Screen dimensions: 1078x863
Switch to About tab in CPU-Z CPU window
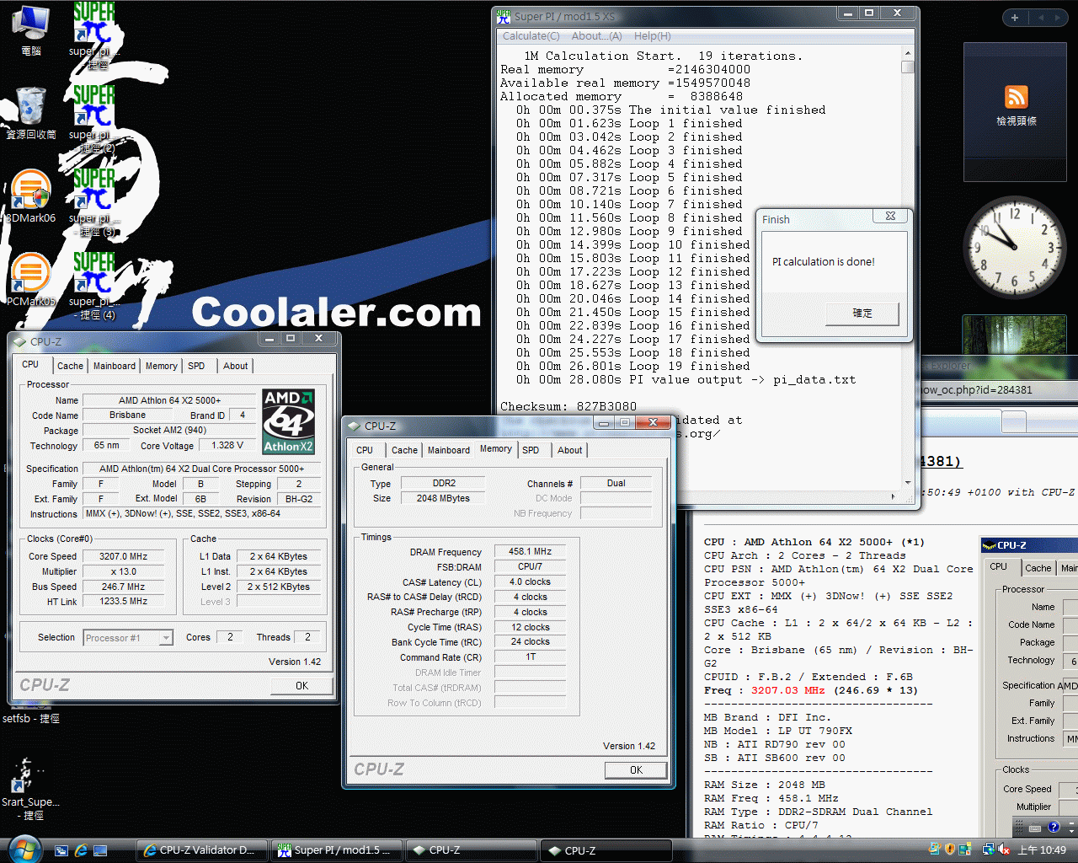pyautogui.click(x=235, y=366)
